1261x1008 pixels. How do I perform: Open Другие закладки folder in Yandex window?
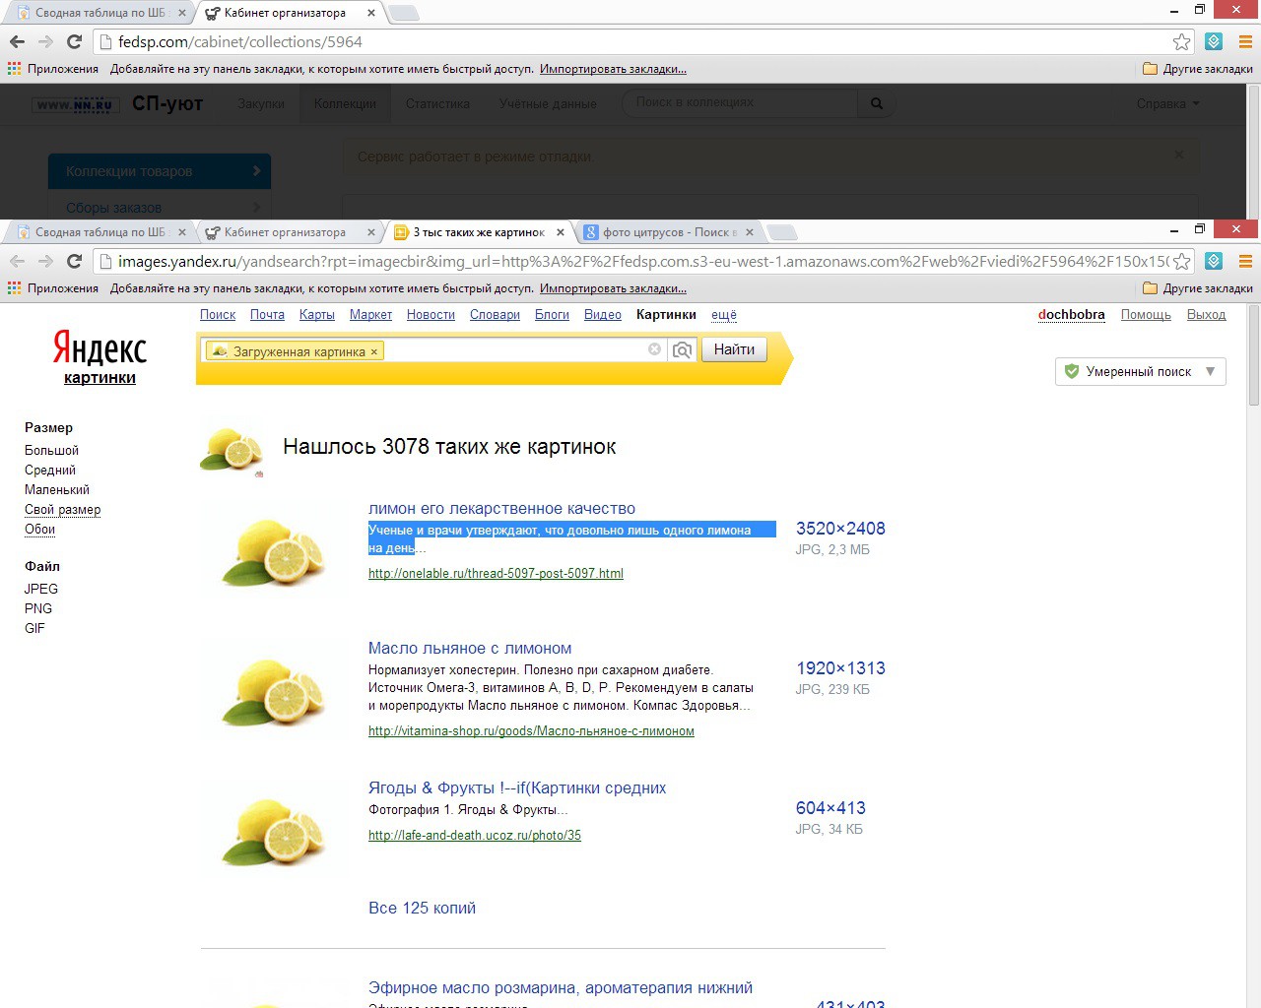1198,288
